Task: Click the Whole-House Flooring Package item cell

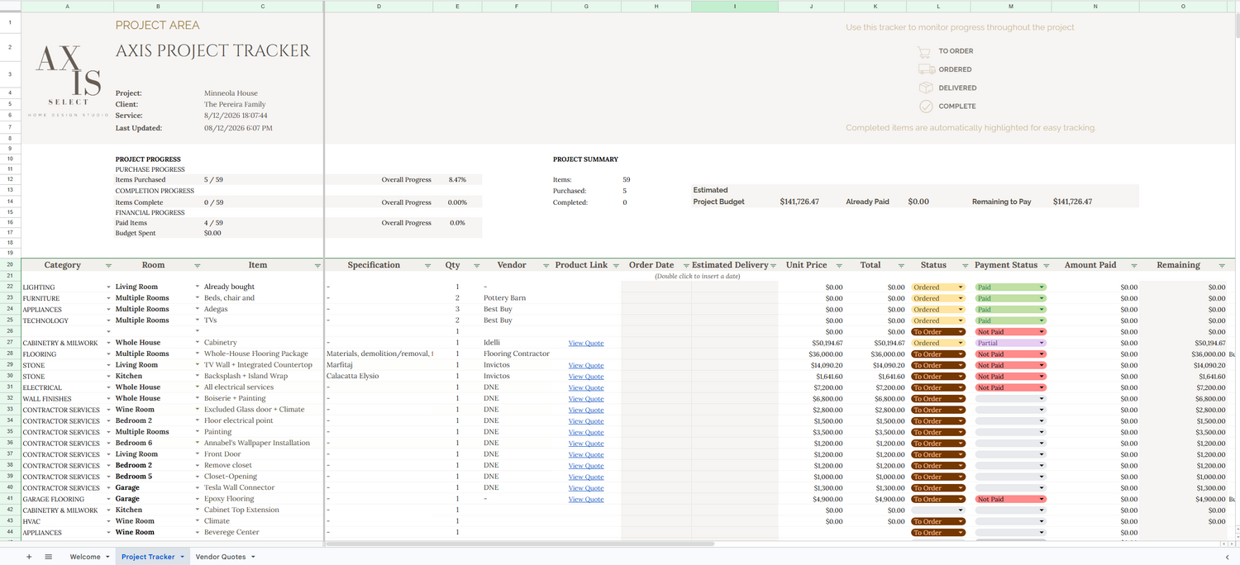Action: pyautogui.click(x=256, y=354)
